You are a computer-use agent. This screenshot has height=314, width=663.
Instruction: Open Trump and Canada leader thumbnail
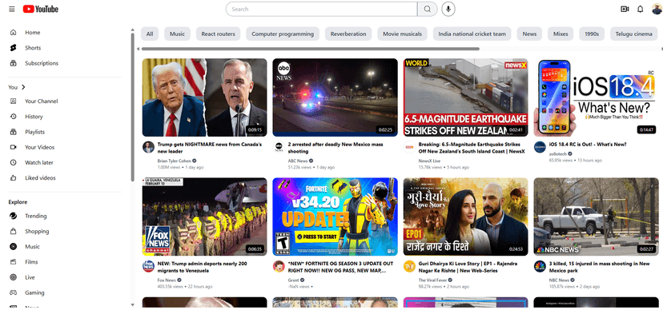pos(205,97)
